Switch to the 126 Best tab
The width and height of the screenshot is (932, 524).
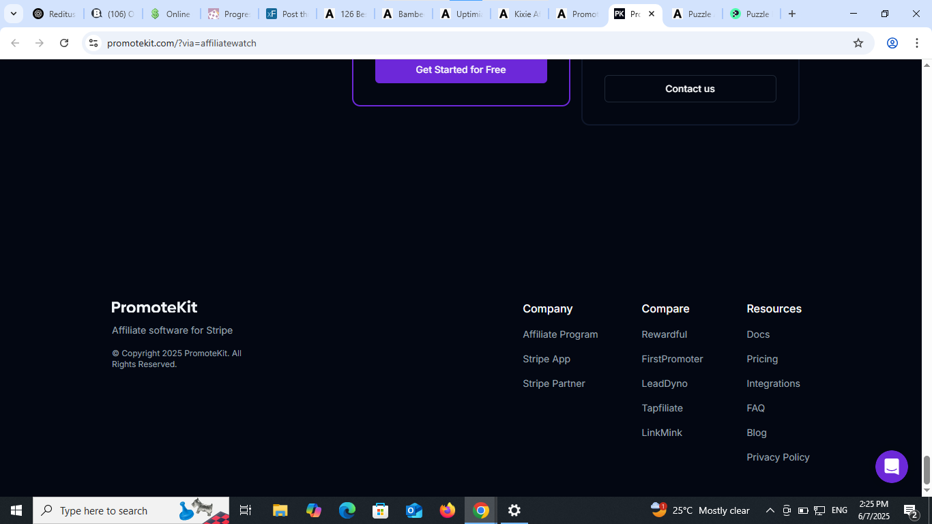(x=345, y=14)
